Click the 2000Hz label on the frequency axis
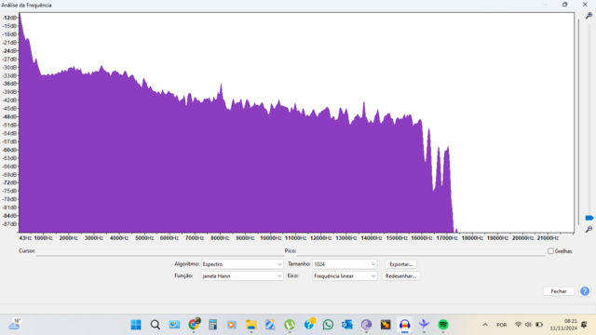The height and width of the screenshot is (335, 596). pos(68,238)
